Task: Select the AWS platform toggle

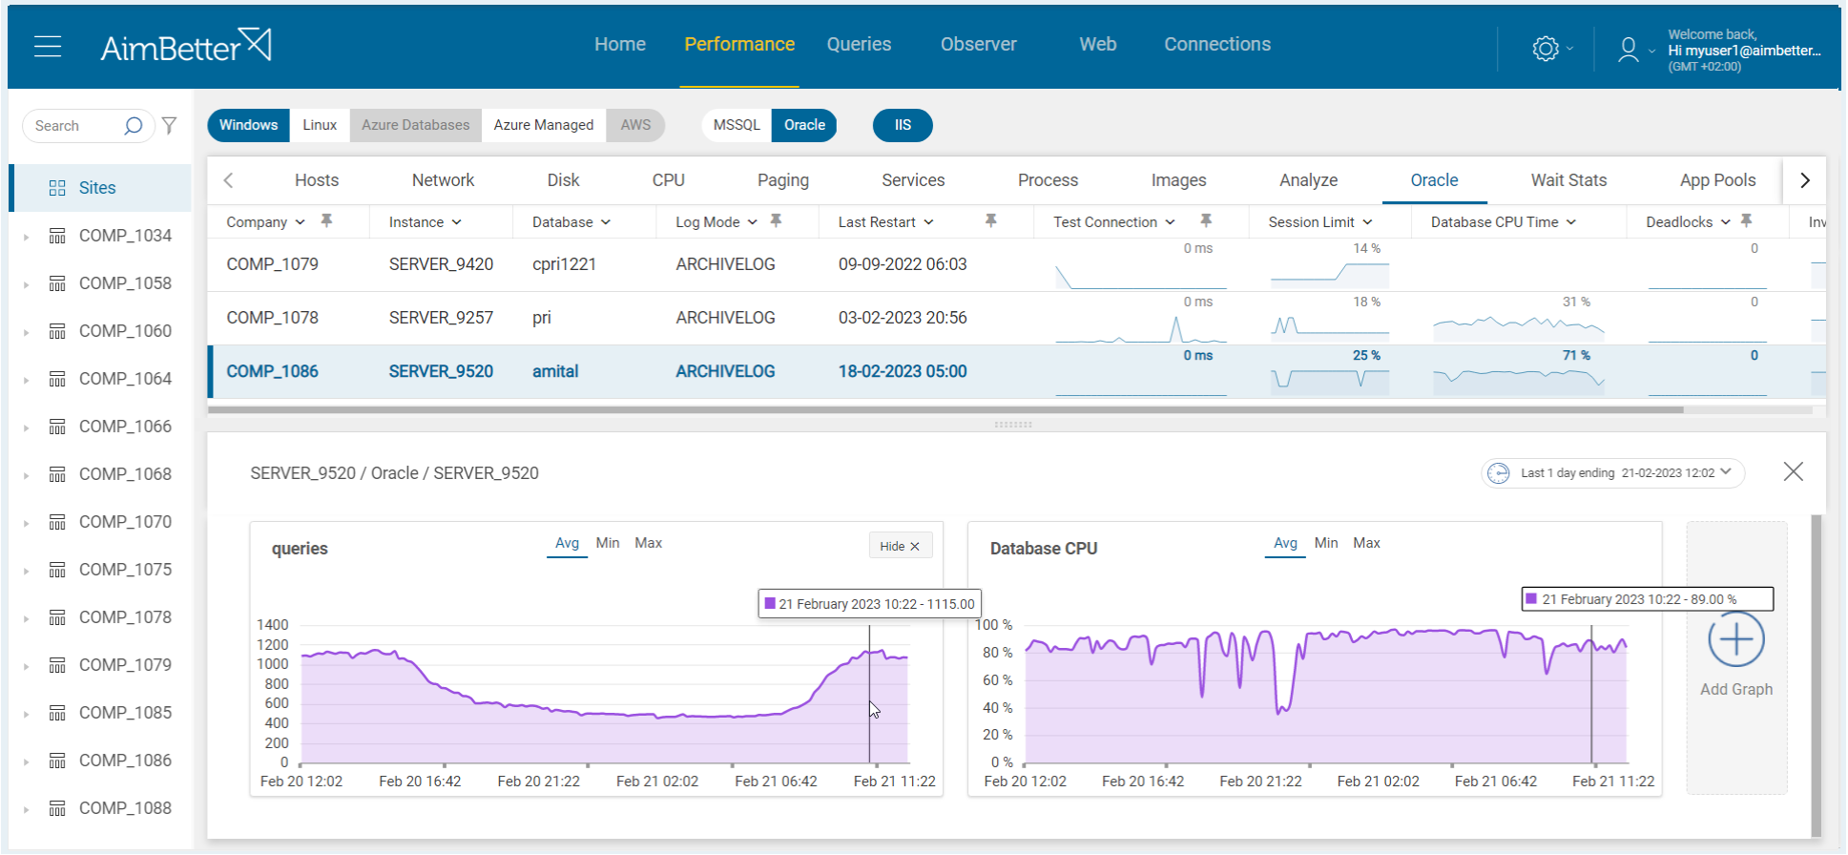Action: (635, 125)
